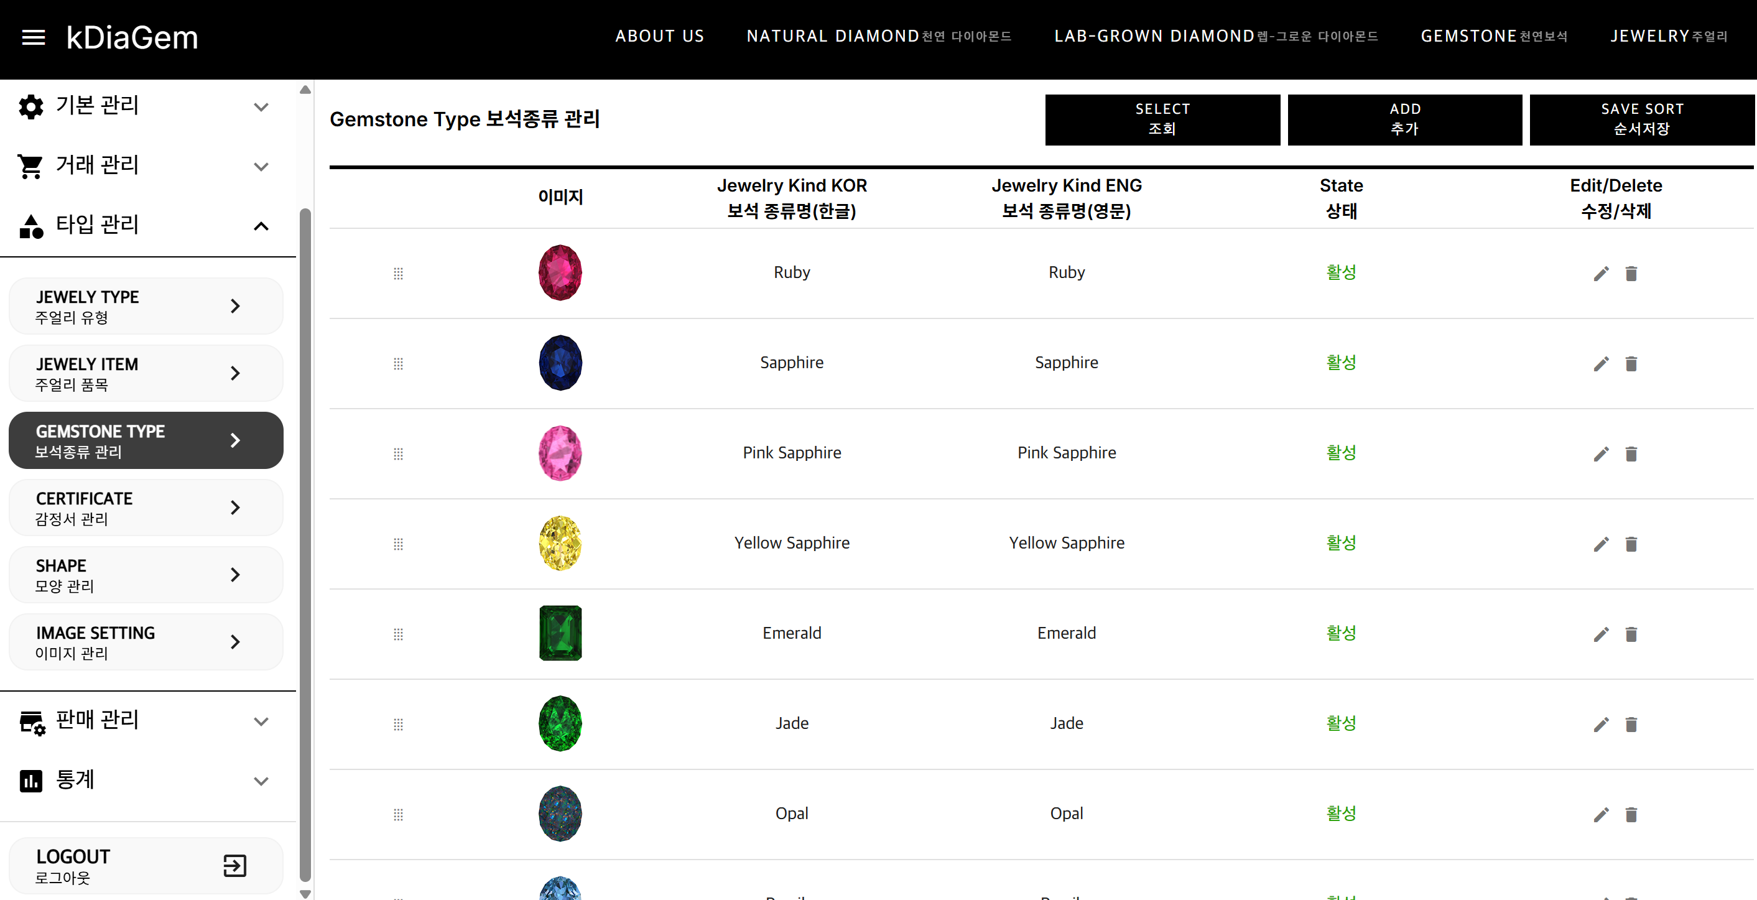Screen dimensions: 1757x900
Task: Click the Emerald gemstone thumbnail
Action: tap(560, 633)
